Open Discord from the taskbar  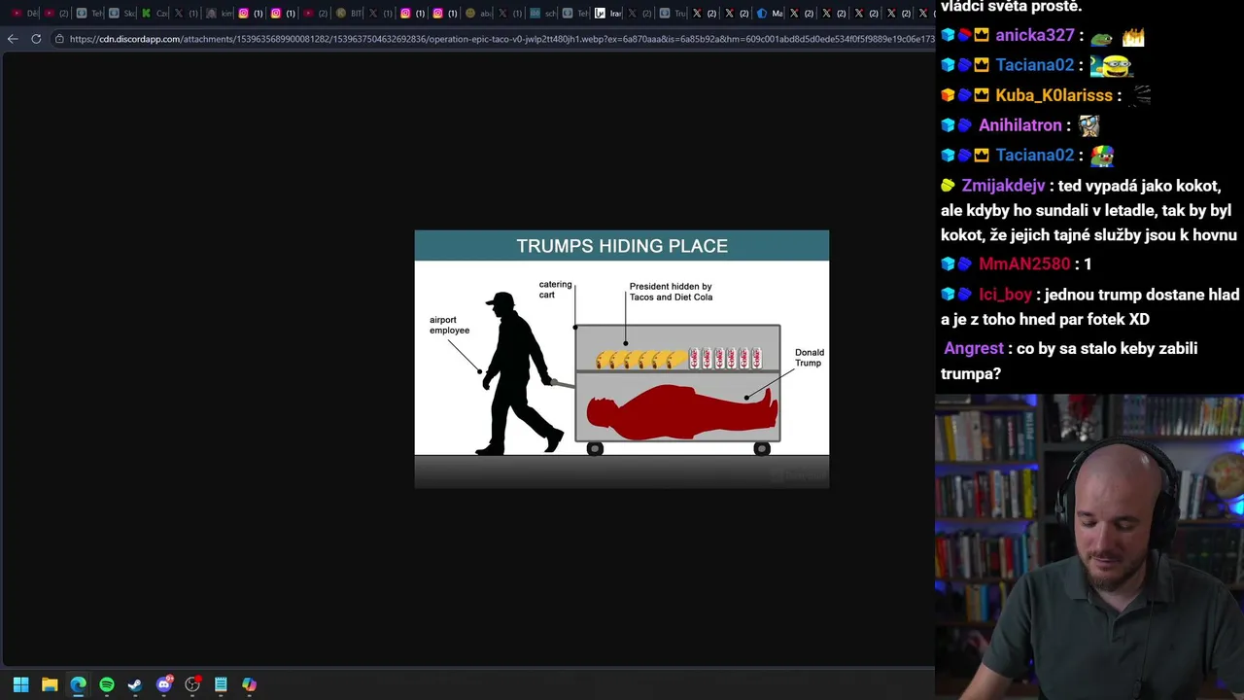click(x=164, y=684)
